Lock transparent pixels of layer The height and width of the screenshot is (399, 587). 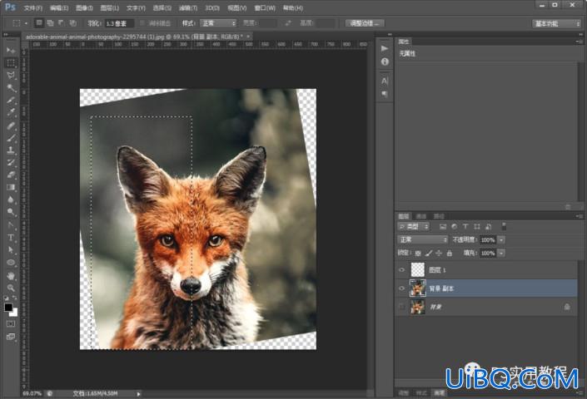click(418, 254)
